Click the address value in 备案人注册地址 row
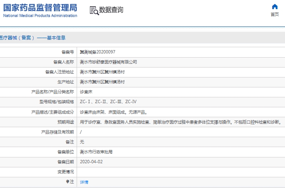 click(102, 72)
